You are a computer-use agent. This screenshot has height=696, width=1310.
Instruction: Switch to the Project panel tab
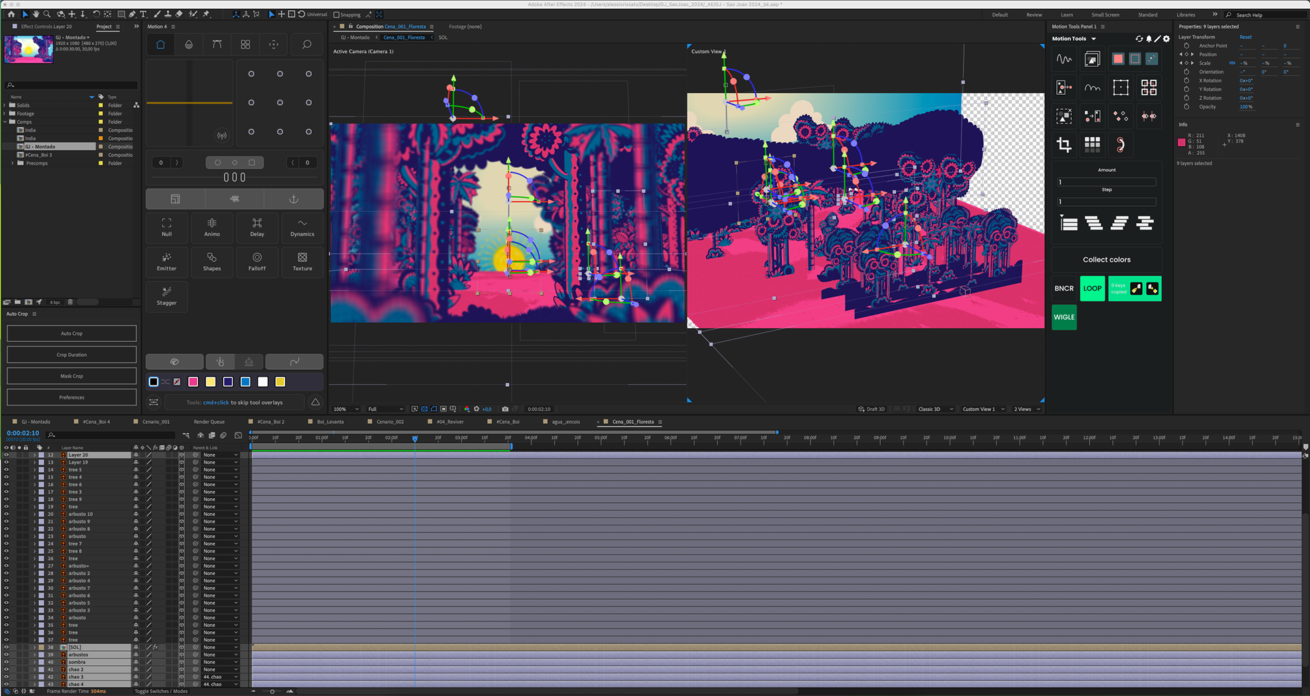104,27
